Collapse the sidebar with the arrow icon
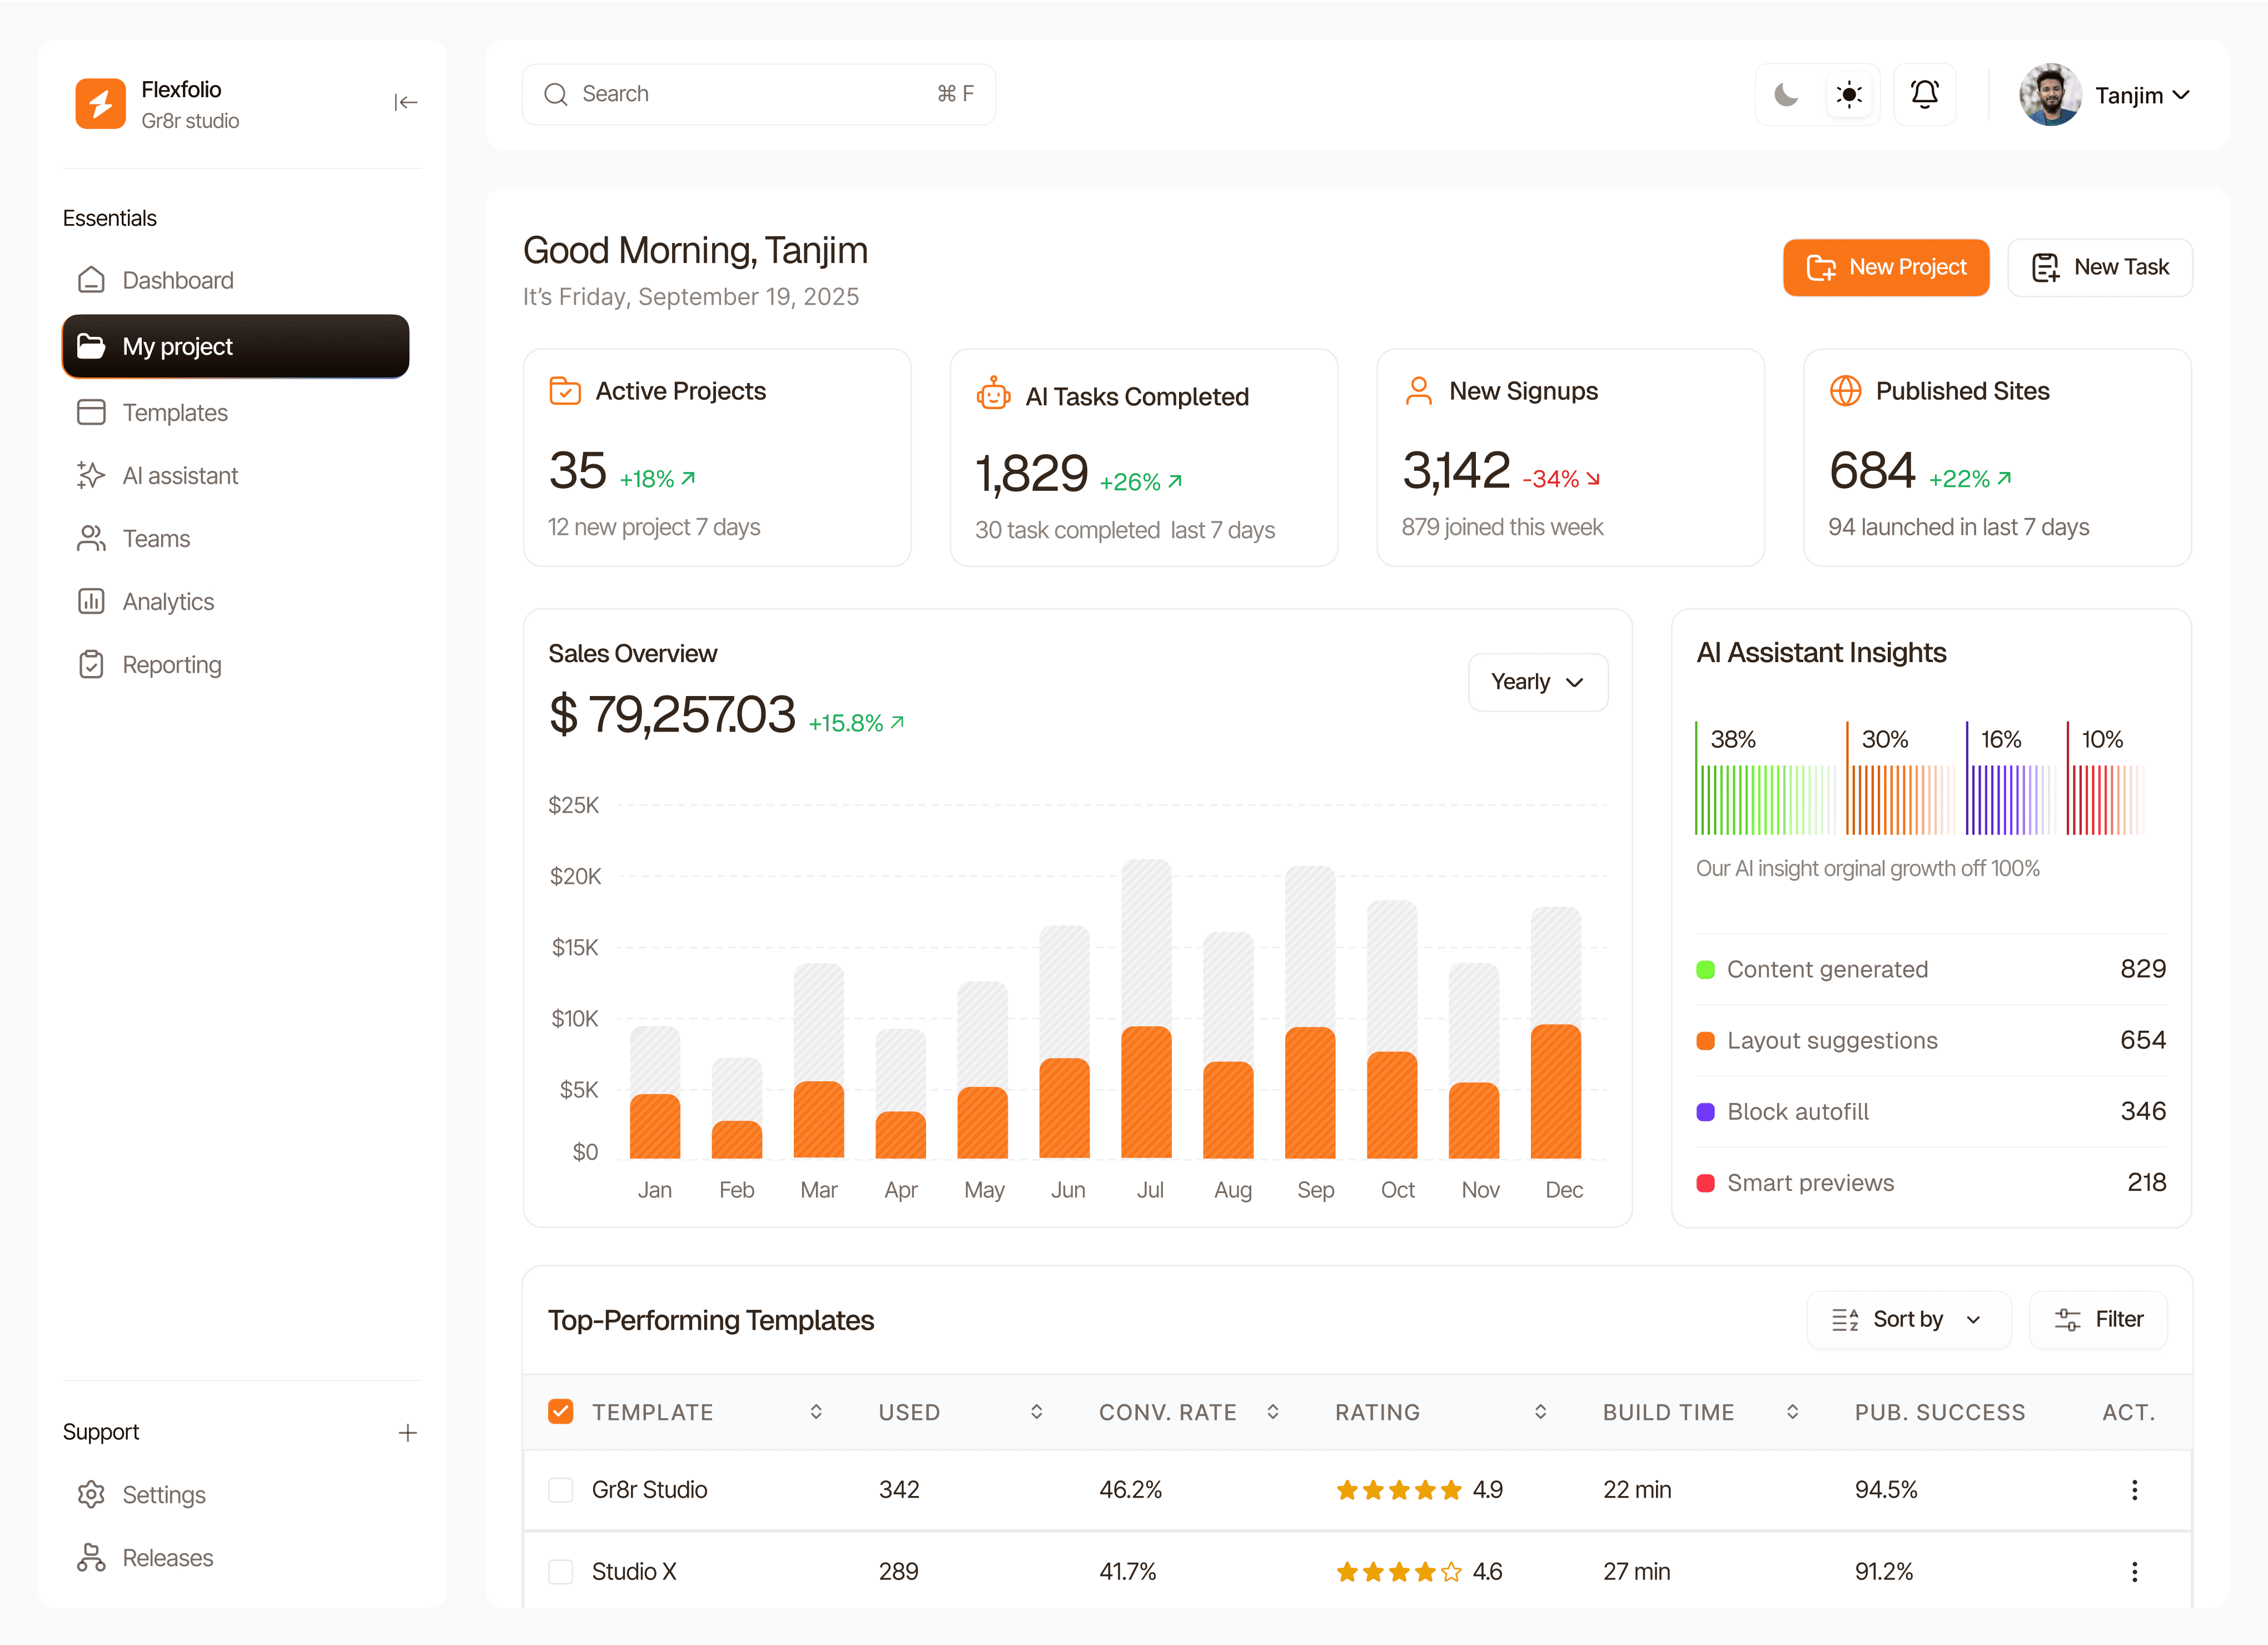This screenshot has height=1645, width=2268. [405, 103]
